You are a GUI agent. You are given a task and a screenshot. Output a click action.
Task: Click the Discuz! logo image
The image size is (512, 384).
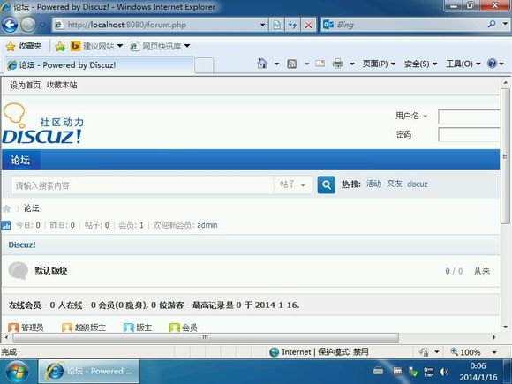pyautogui.click(x=42, y=124)
